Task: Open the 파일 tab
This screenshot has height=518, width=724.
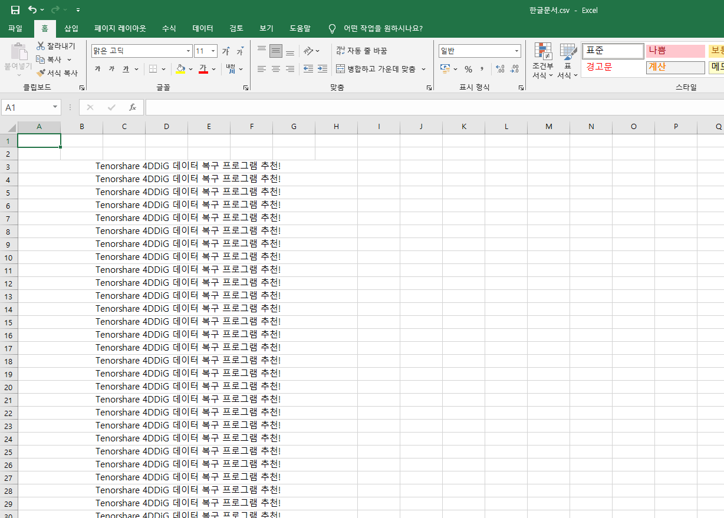Action: point(15,28)
